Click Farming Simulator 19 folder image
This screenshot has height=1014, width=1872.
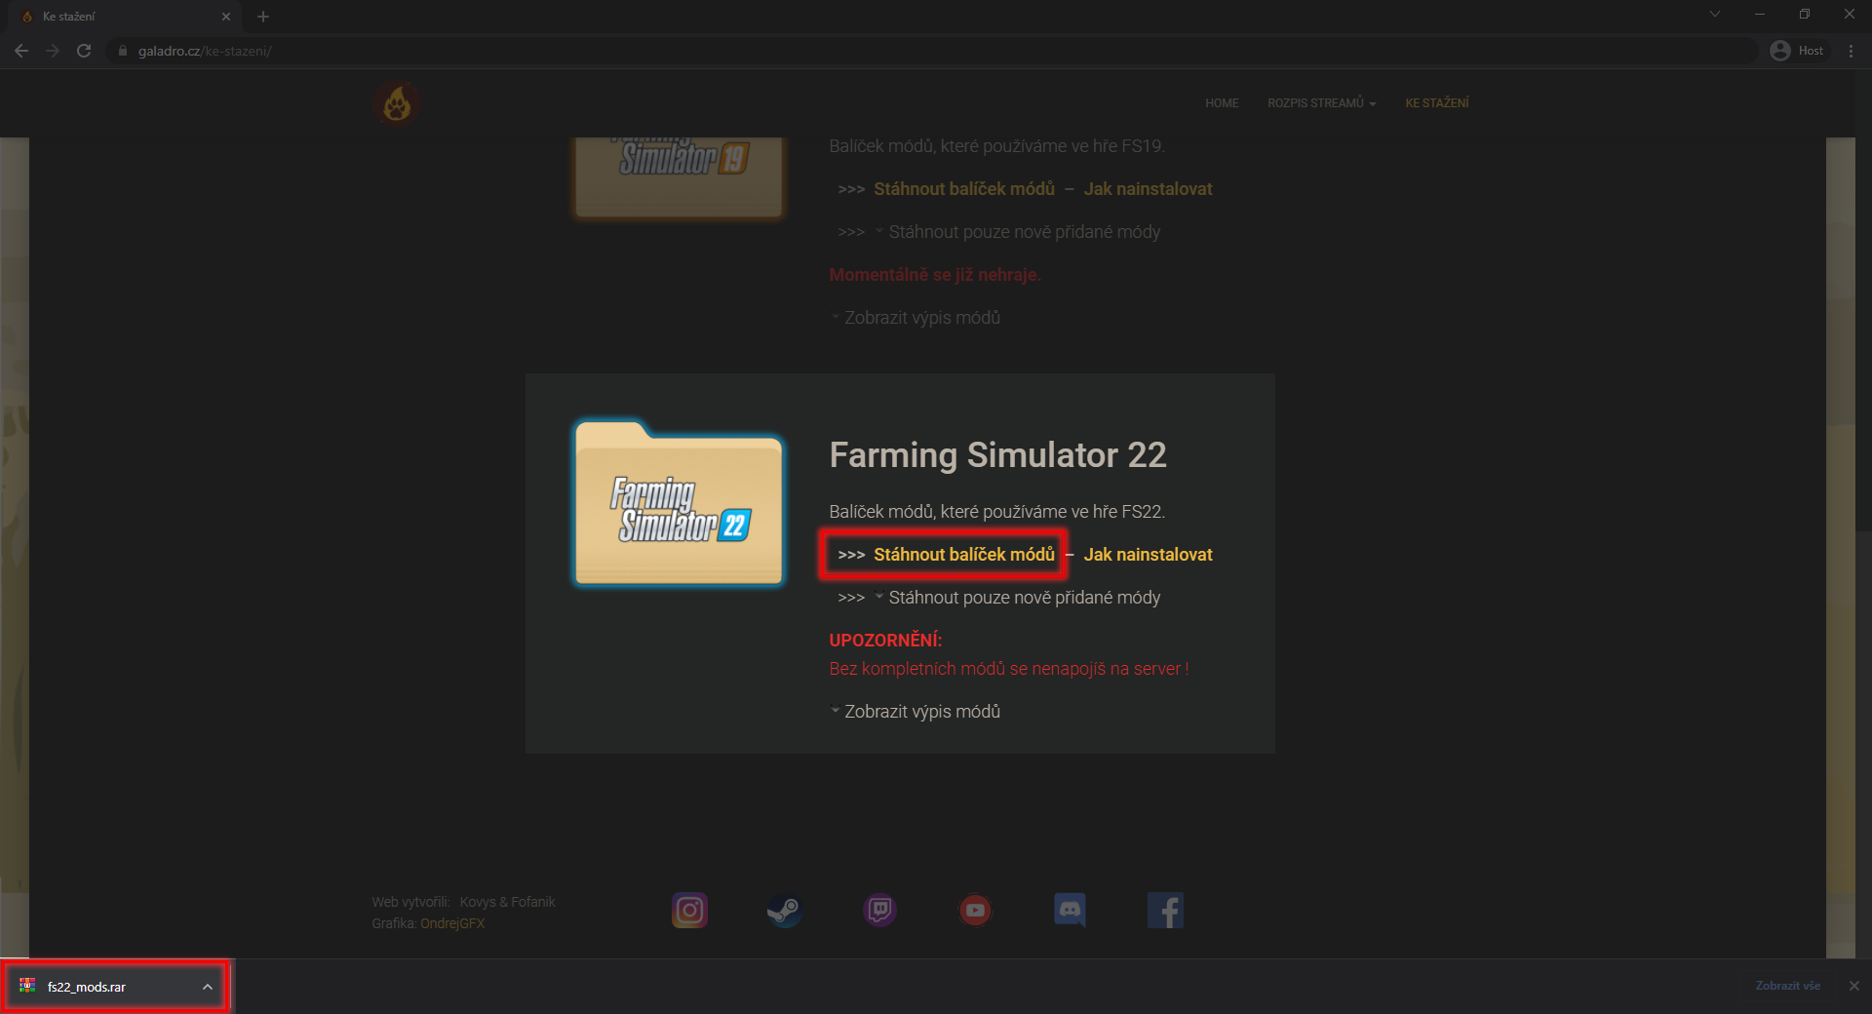[680, 177]
